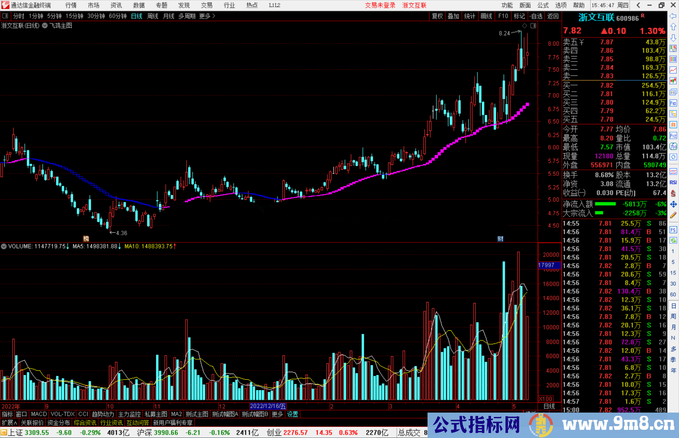Click the F10 company info sidebar icon
Image resolution: width=679 pixels, height=438 pixels.
pos(673,103)
